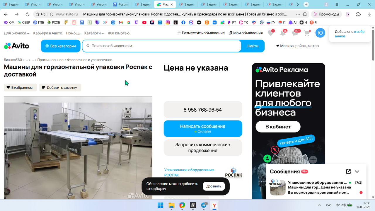Open the ТК bookmark
The width and height of the screenshot is (375, 211).
click(x=243, y=22)
